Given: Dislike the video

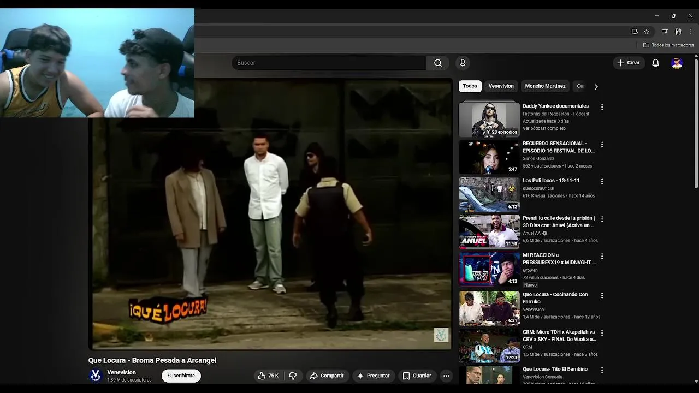Looking at the screenshot, I should pos(293,376).
